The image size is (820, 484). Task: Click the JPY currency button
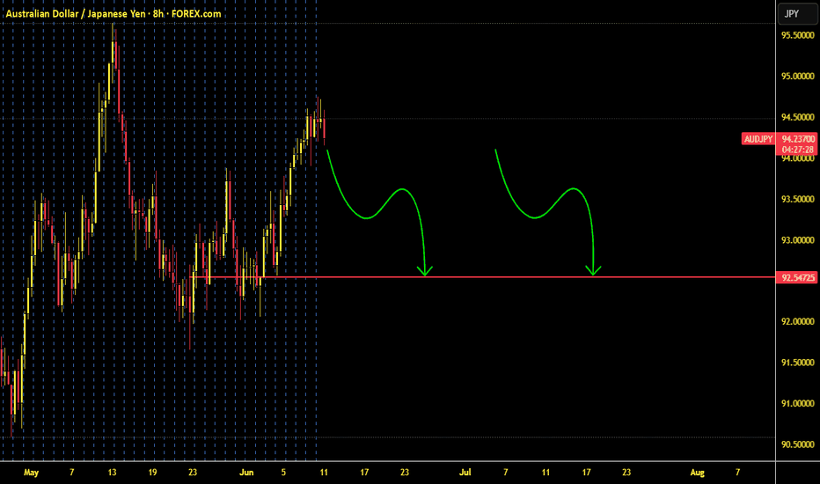pyautogui.click(x=797, y=13)
